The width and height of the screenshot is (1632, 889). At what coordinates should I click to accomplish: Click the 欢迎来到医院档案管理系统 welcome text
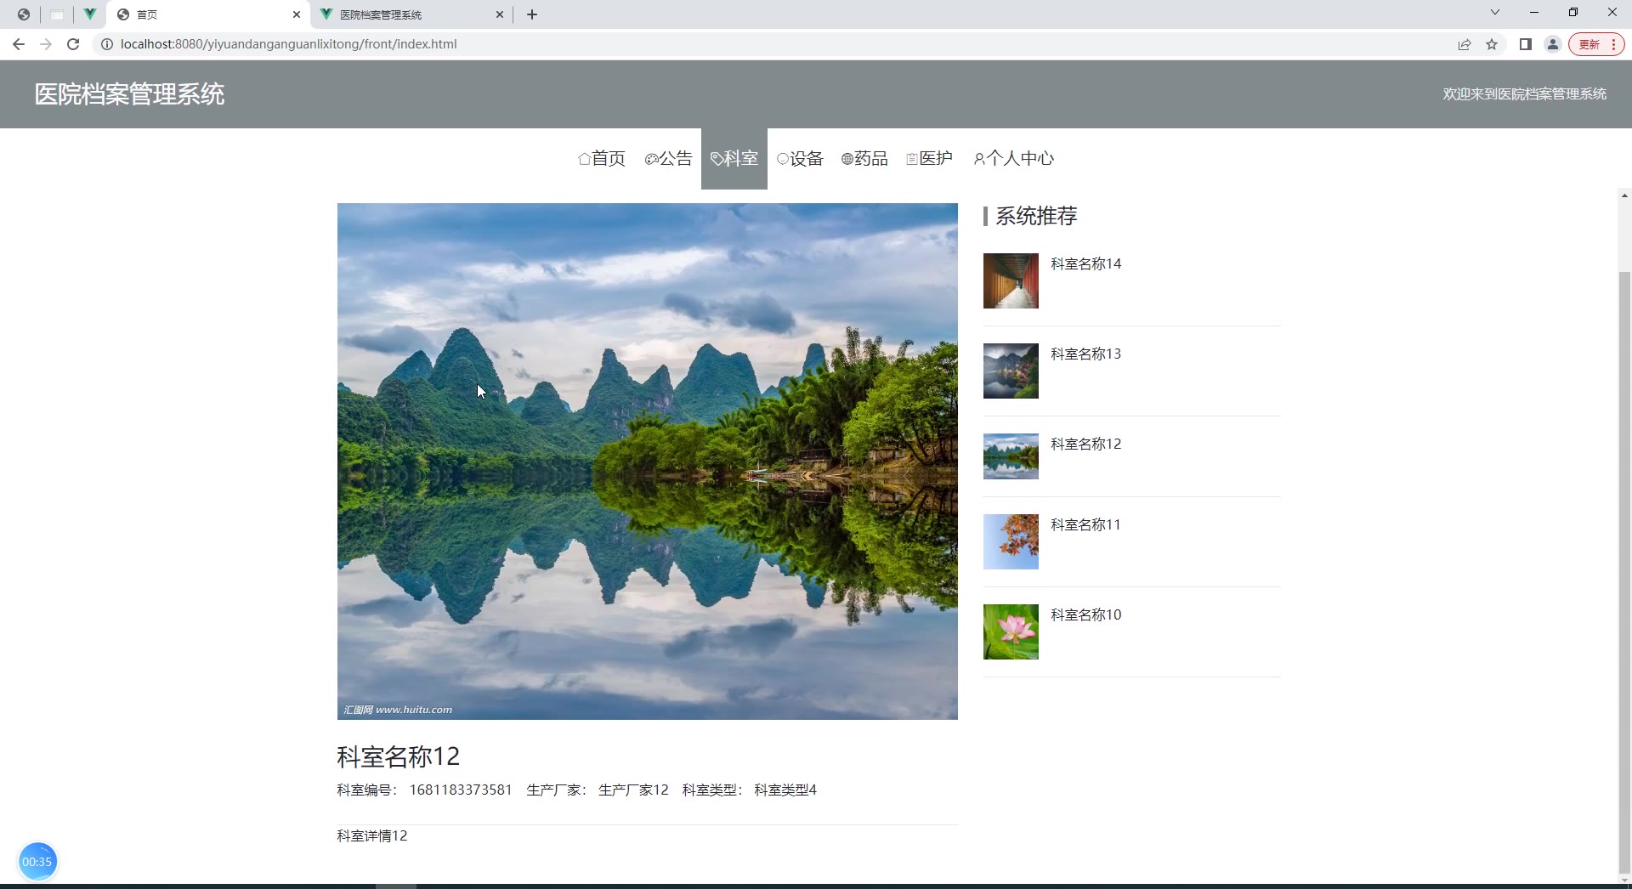tap(1524, 94)
